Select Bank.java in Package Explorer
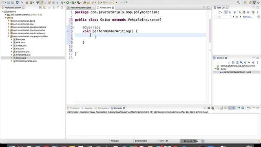261x147 pixels. (x=20, y=39)
